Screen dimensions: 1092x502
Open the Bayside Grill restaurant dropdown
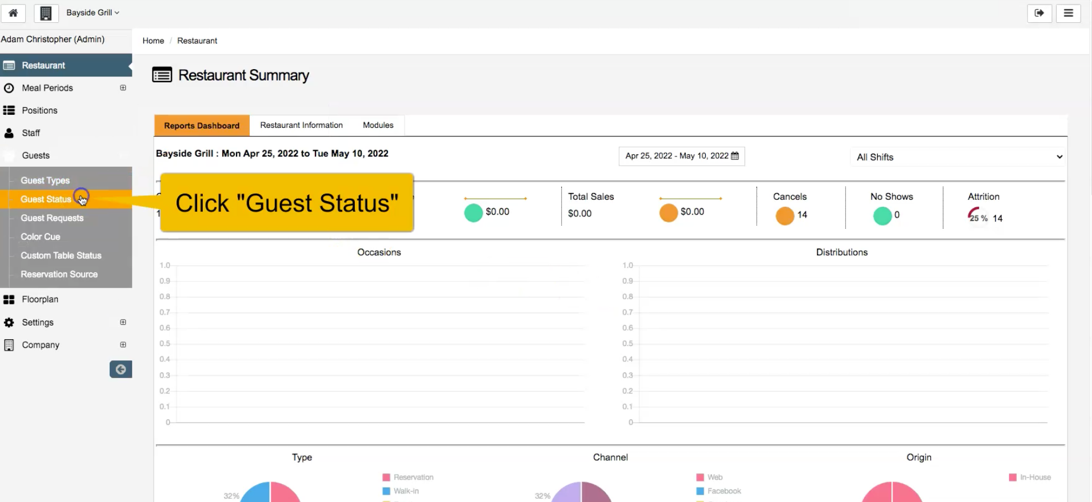pyautogui.click(x=93, y=13)
